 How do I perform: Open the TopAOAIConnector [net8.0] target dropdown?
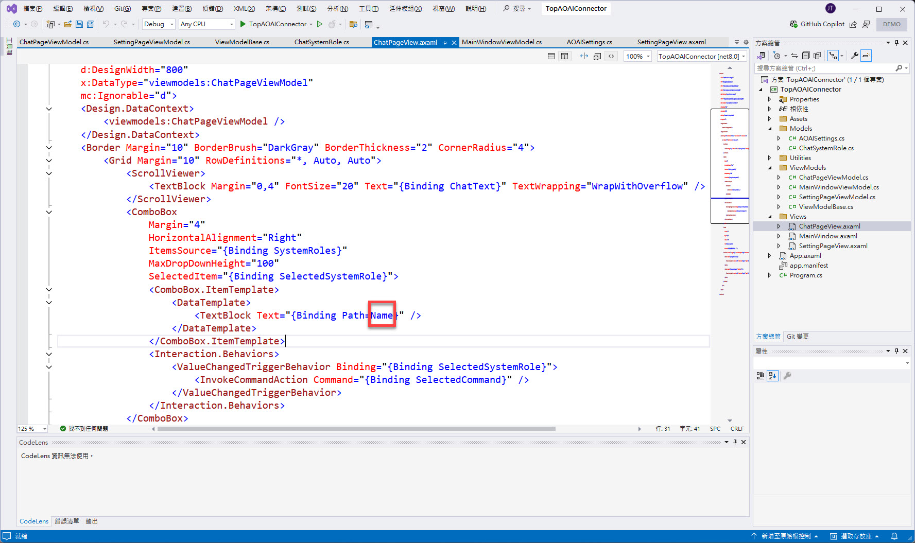tap(702, 56)
